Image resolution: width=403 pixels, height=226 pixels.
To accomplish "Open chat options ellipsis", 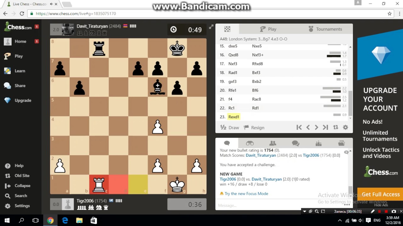I will pos(347,205).
